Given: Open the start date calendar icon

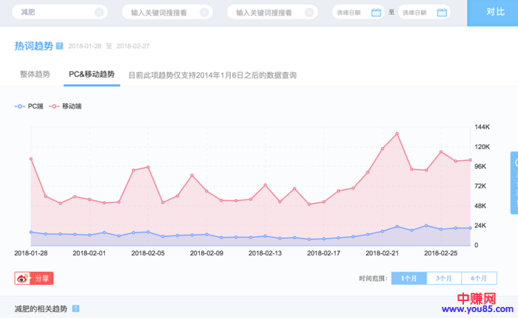Looking at the screenshot, I should (376, 13).
